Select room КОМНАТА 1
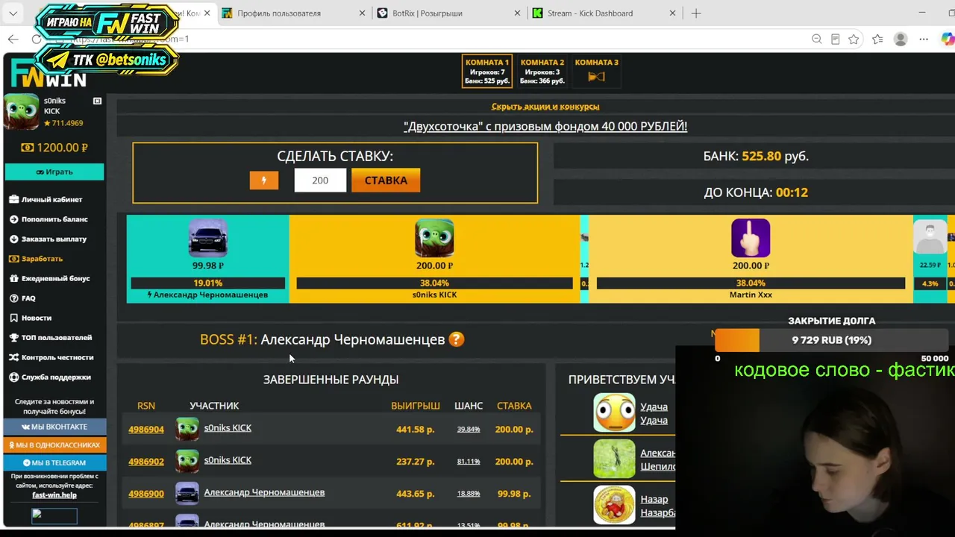The width and height of the screenshot is (955, 537). [487, 71]
